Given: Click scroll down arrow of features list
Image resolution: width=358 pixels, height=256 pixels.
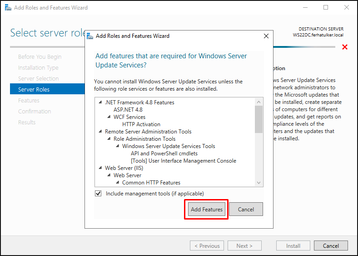Looking at the screenshot, I should pyautogui.click(x=259, y=183).
